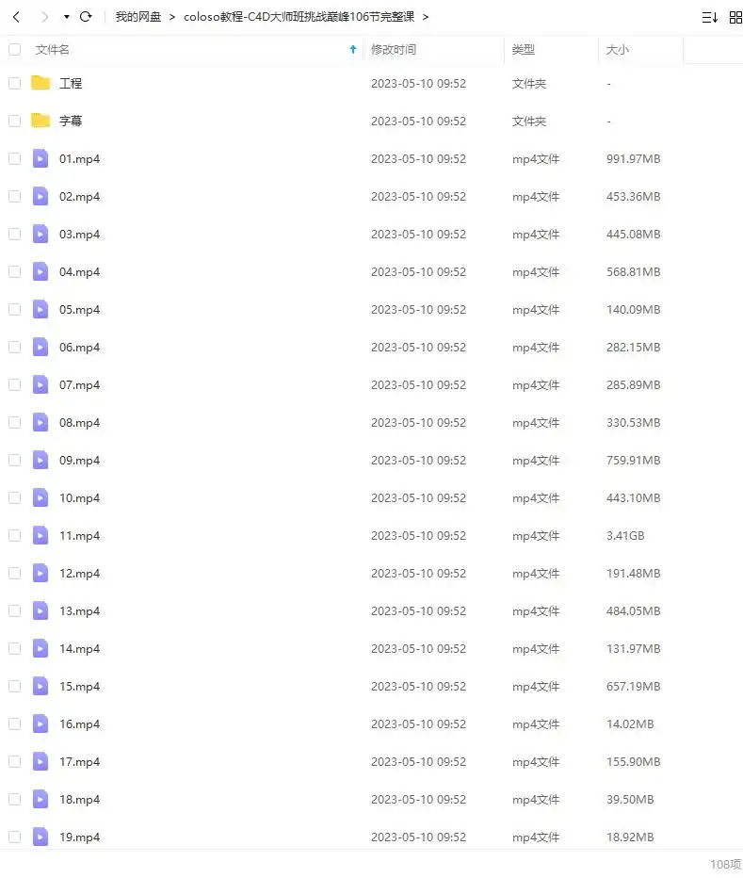Viewport: 743px width, 878px height.
Task: Toggle the 文件名 sort direction arrow
Action: coord(353,49)
